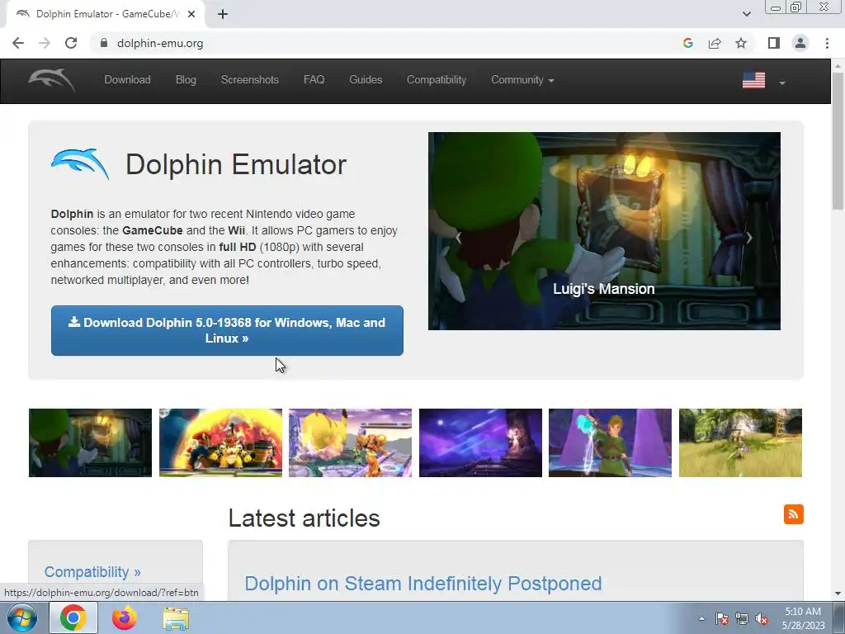Screen dimensions: 845x634
Task: Open the Guides nav link
Action: click(366, 80)
